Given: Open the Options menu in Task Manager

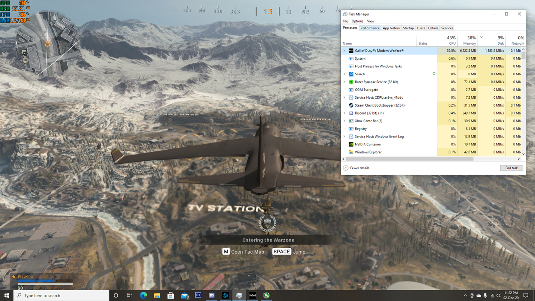Looking at the screenshot, I should (357, 21).
